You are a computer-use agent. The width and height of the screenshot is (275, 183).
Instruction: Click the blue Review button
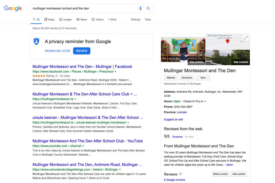point(82,51)
